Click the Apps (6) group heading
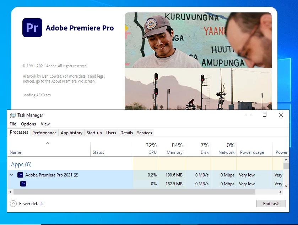This screenshot has width=298, height=225. pyautogui.click(x=21, y=164)
